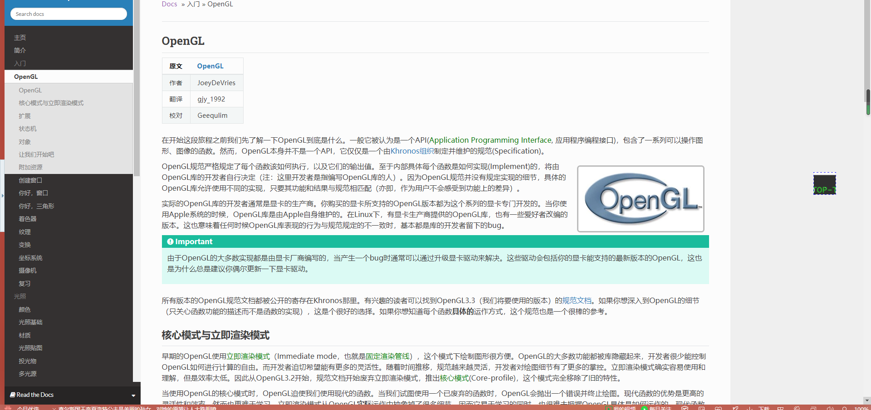Select the current OpenGL chapter heading in sidebar

click(26, 77)
